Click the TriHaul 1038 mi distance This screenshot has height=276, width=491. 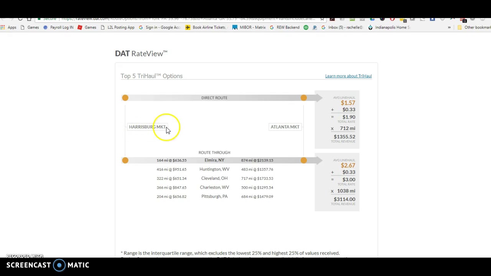coord(346,191)
